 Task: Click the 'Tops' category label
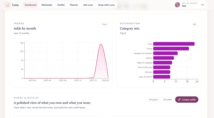coord(150,44)
